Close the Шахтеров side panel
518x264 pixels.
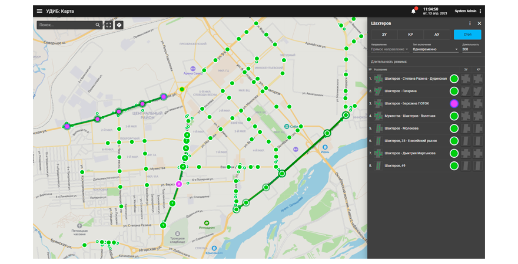479,23
